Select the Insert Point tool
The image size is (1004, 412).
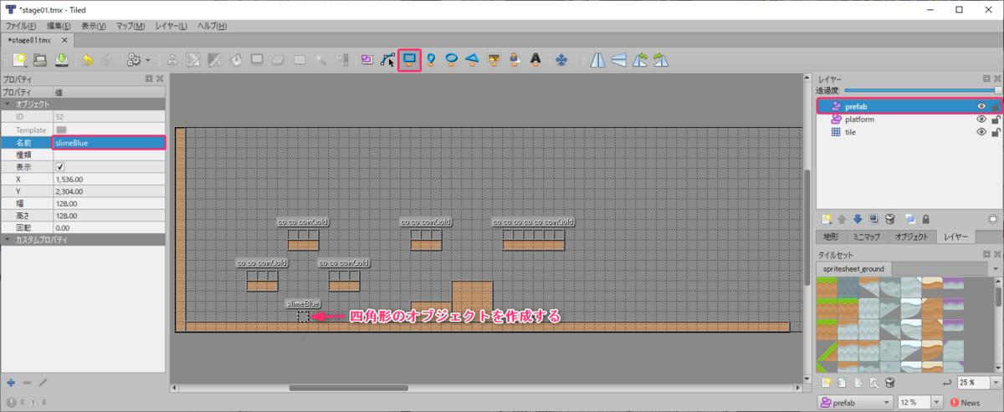[x=431, y=60]
